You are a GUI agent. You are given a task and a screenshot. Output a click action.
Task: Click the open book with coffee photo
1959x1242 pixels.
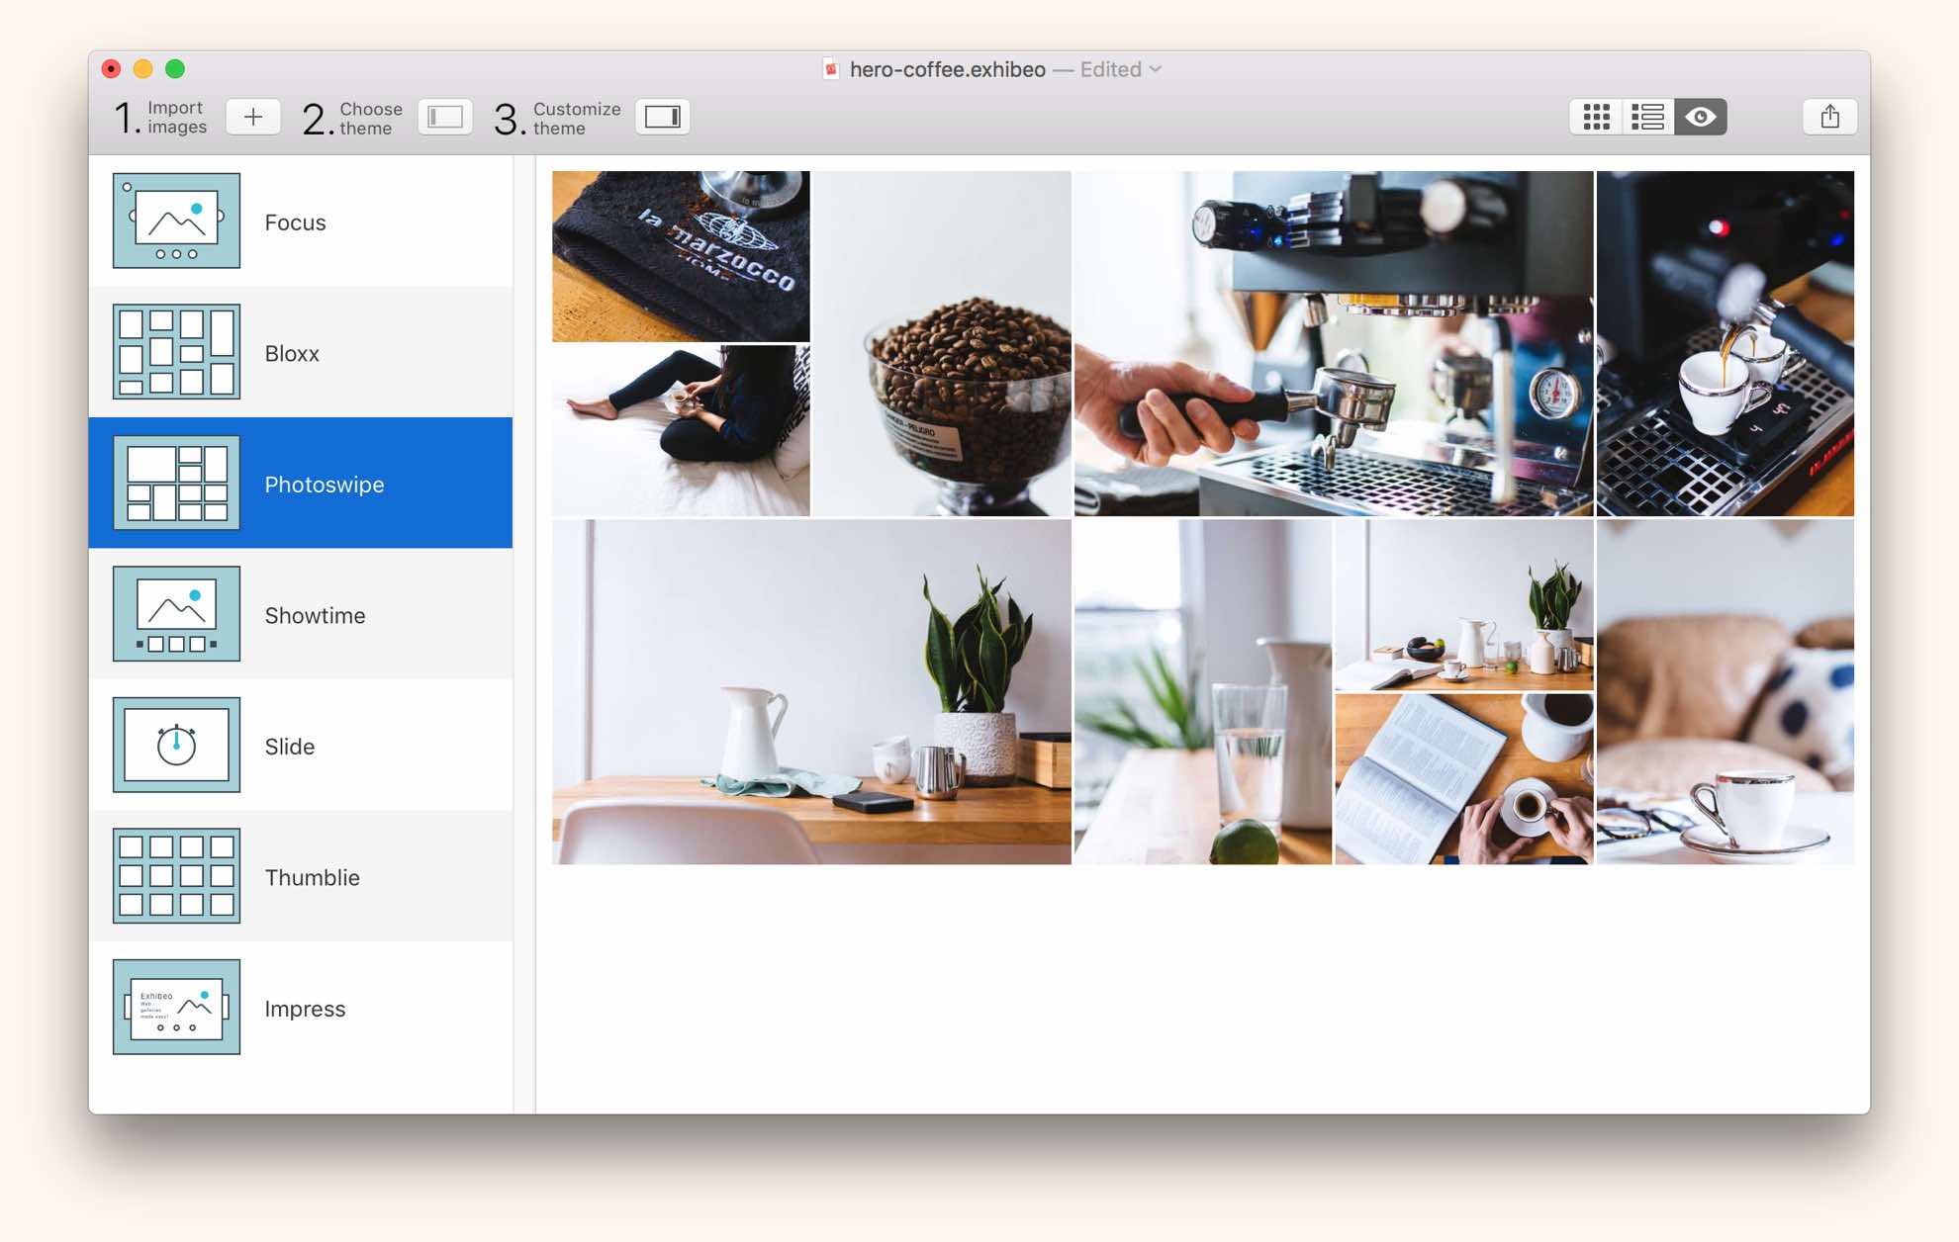pos(1463,779)
